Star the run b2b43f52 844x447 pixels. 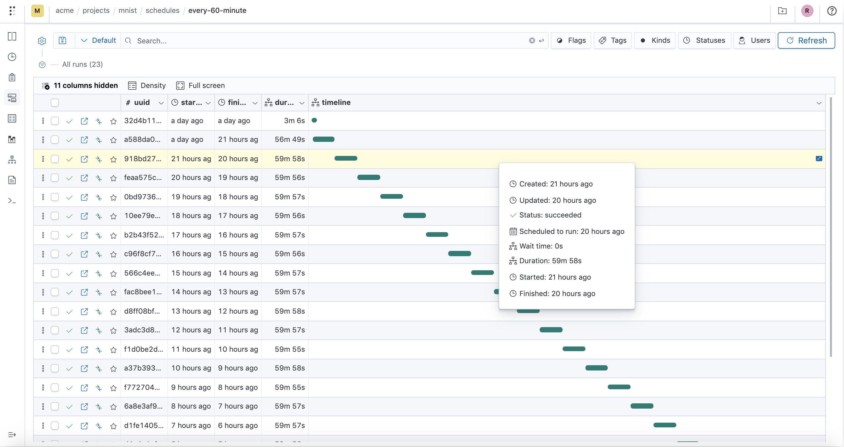click(x=113, y=235)
